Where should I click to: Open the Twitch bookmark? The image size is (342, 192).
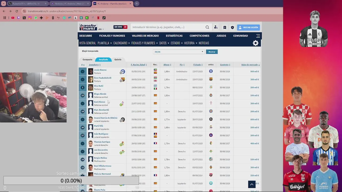pyautogui.click(x=18, y=18)
